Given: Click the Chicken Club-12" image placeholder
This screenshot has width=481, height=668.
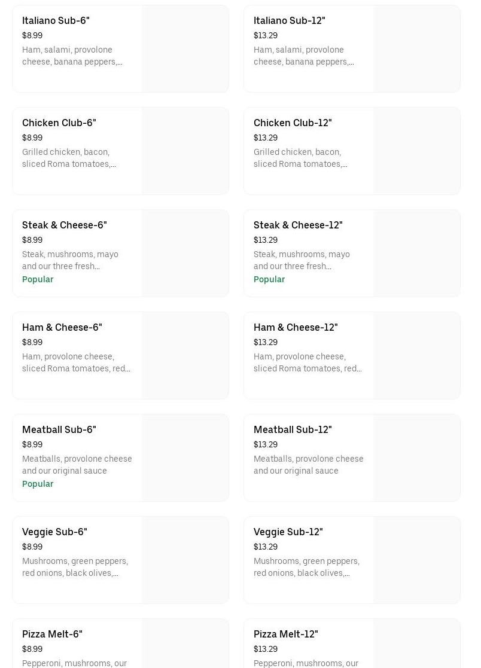Looking at the screenshot, I should pyautogui.click(x=416, y=151).
